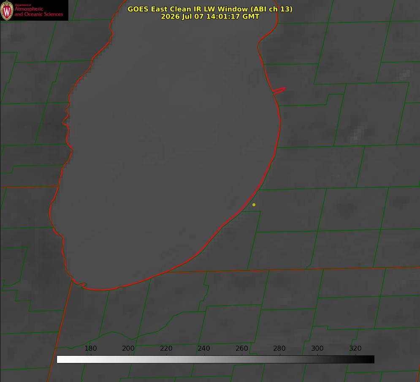
Task: Select the 220 colorbar label
Action: point(166,348)
